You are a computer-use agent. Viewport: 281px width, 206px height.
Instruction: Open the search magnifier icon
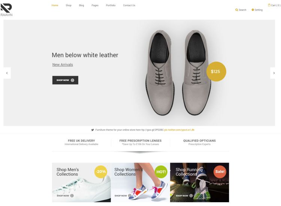point(236,10)
